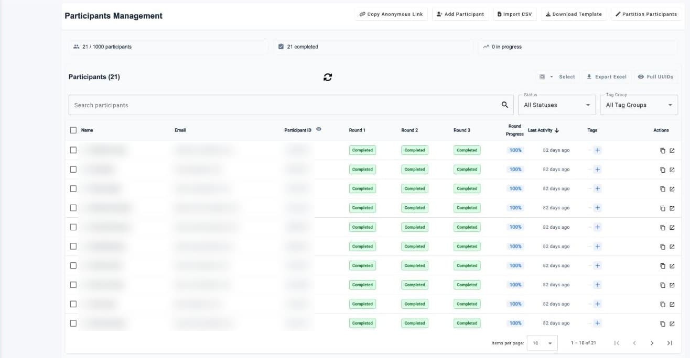Click the Tags column header
This screenshot has width=690, height=358.
pyautogui.click(x=592, y=130)
